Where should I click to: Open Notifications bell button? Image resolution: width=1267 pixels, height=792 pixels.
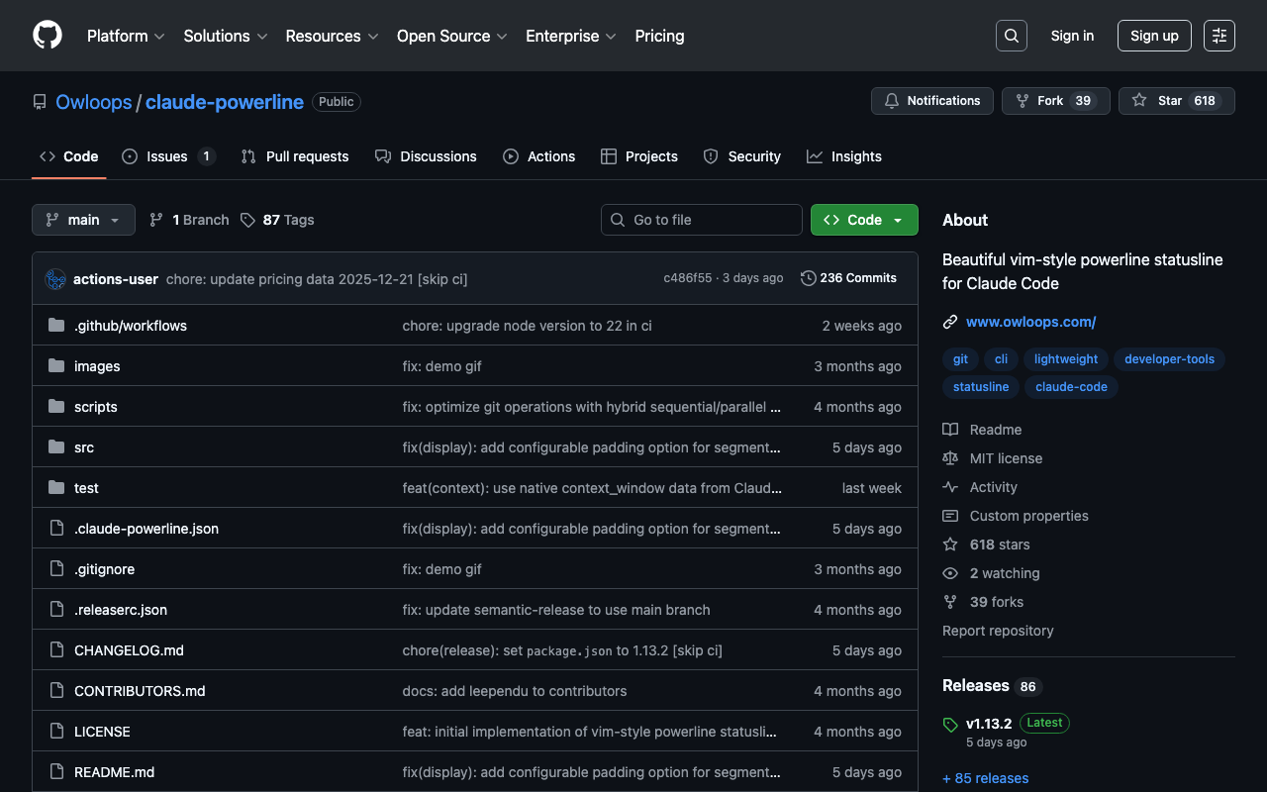pos(931,101)
